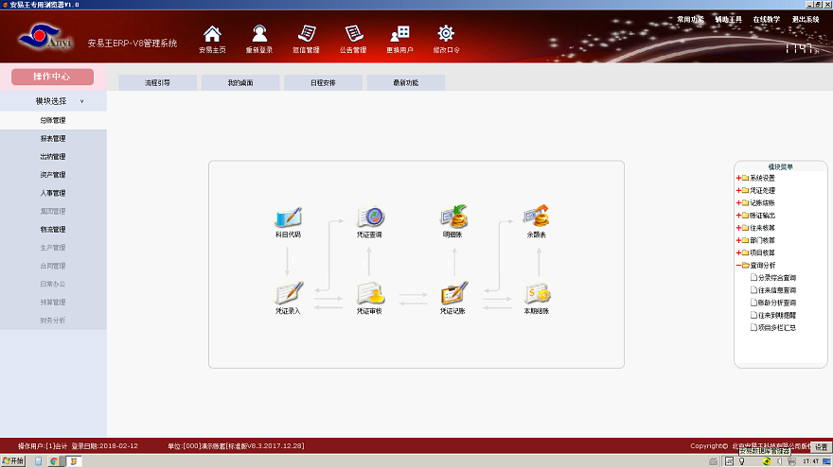
Task: Select the 出纳管理 module
Action: click(x=53, y=157)
